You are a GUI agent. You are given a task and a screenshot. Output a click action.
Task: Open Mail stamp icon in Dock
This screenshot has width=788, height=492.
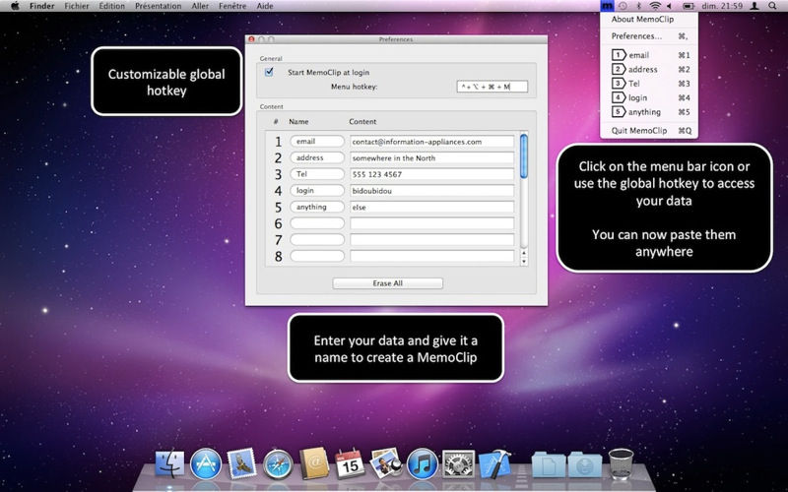[241, 463]
